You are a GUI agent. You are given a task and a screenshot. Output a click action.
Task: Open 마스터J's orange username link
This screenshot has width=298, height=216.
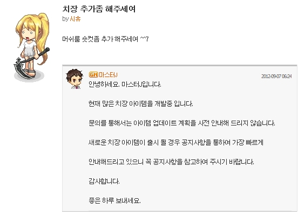[108, 75]
